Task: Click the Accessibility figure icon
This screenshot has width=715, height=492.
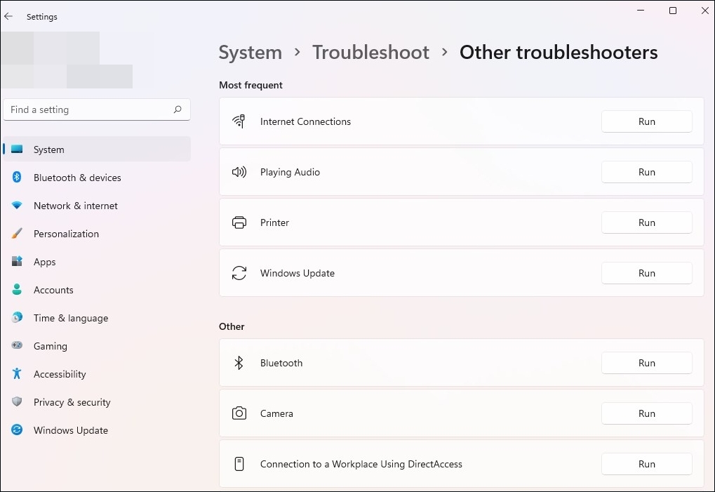Action: pos(18,374)
